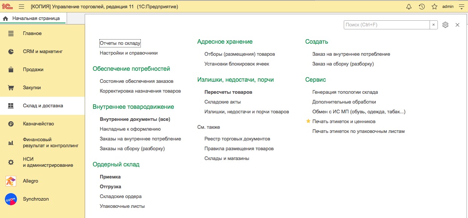
Task: Open Отгрузка in Ордерный склад
Action: (x=111, y=187)
